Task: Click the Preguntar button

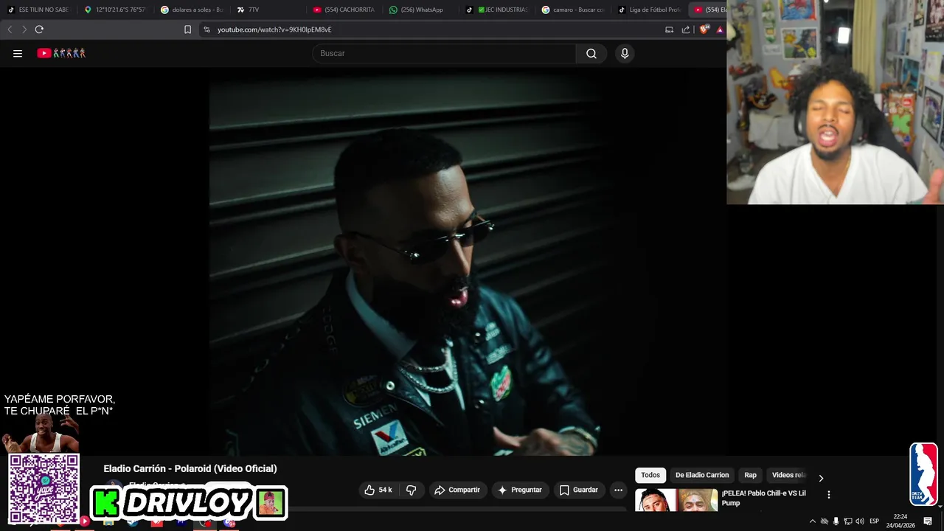Action: click(x=520, y=490)
